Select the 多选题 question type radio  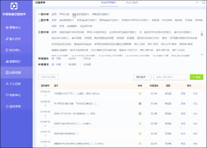[x=81, y=64]
